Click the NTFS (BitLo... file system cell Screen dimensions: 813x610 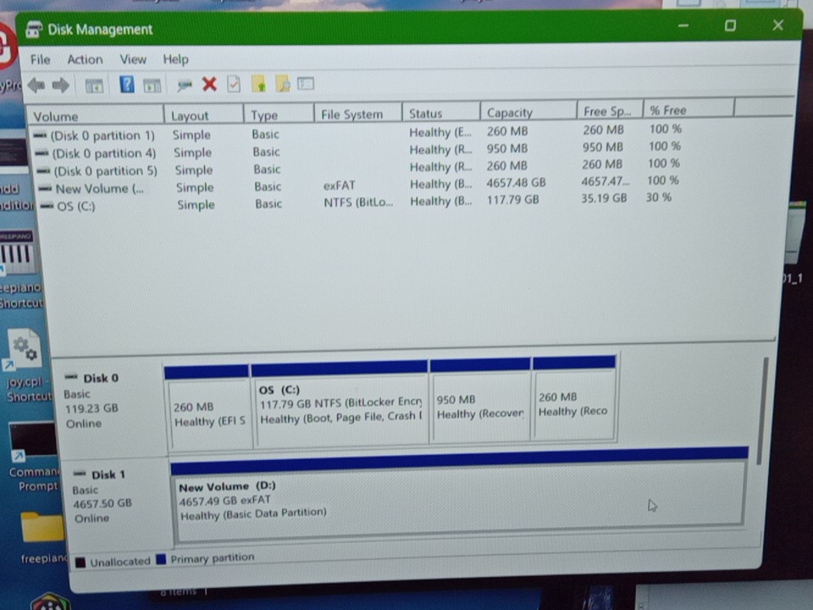(x=358, y=202)
